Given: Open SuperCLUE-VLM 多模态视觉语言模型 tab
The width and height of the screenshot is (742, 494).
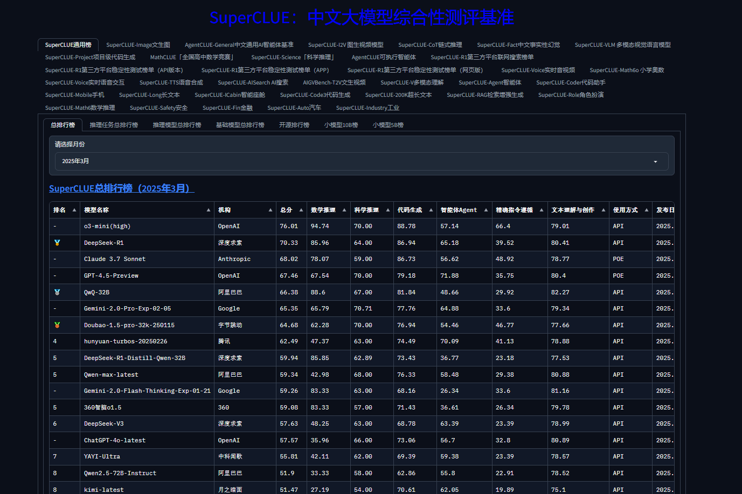Looking at the screenshot, I should click(x=623, y=45).
